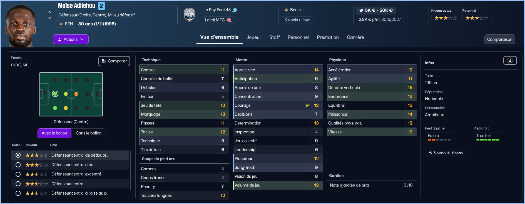Screen dimensions: 525x204
Task: Go to previous player with up chevron
Action: (49, 12)
